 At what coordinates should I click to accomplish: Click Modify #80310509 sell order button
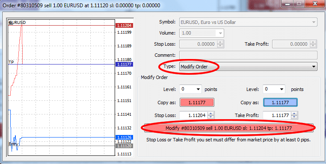229,128
